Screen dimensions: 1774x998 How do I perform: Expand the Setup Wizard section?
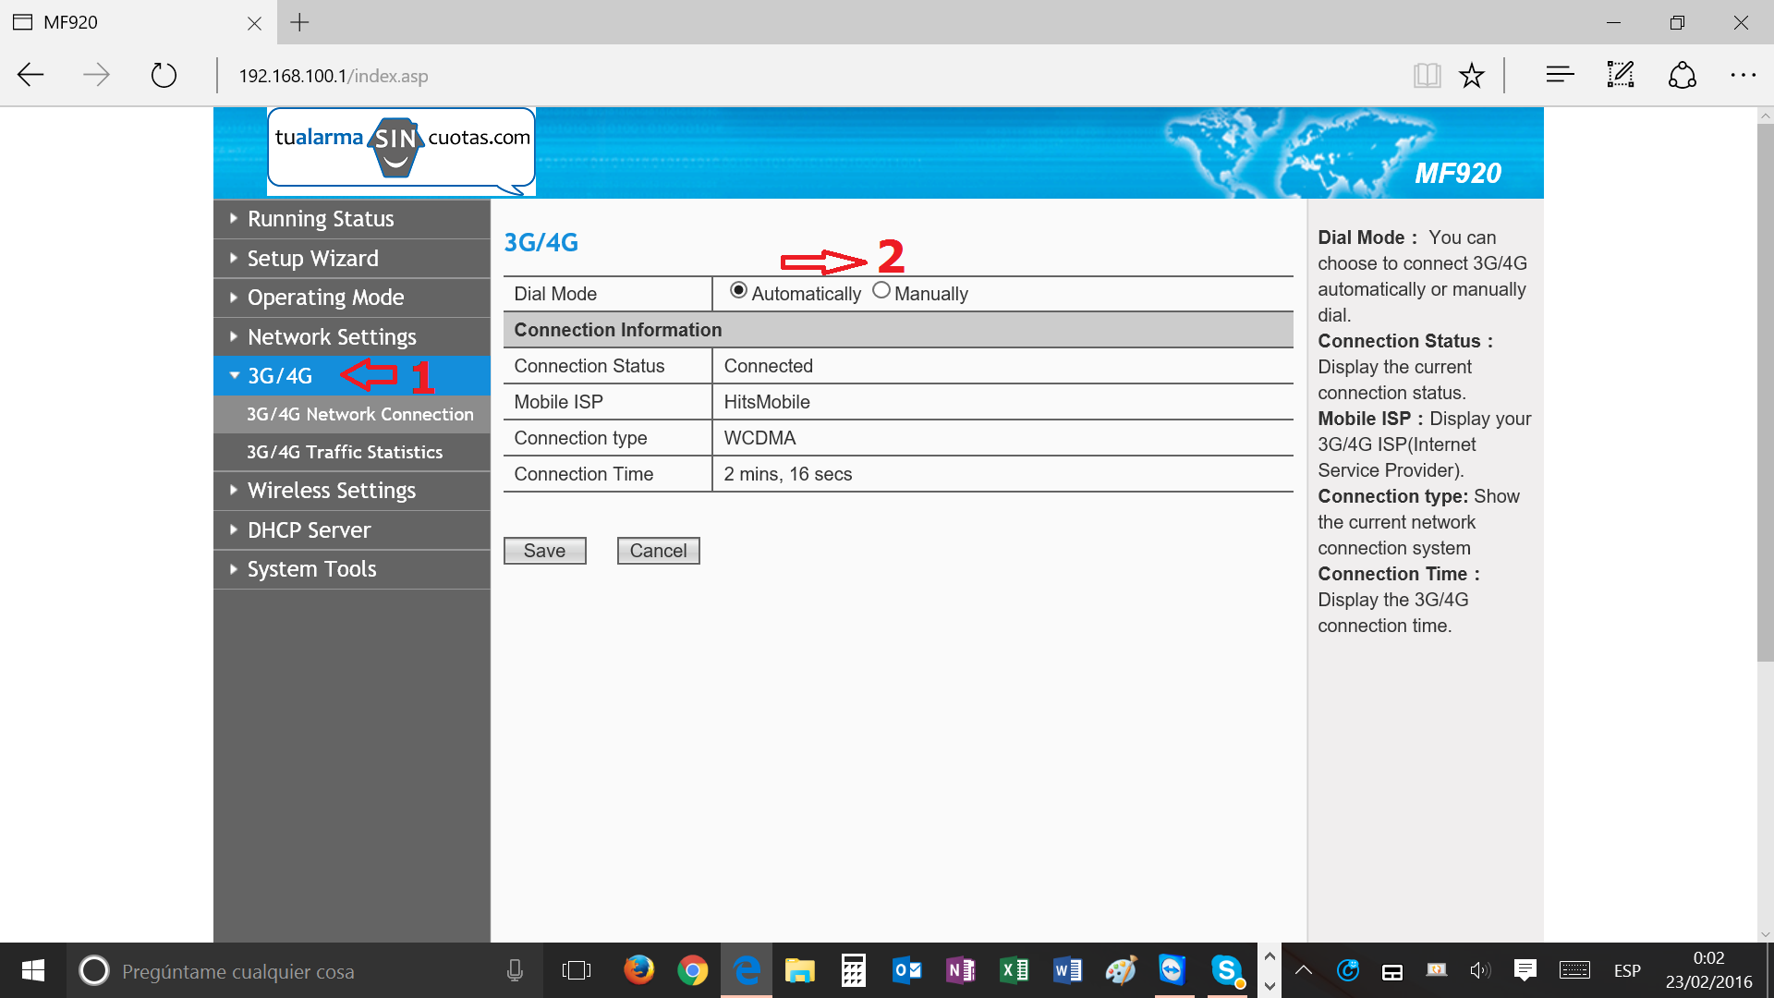pos(312,257)
